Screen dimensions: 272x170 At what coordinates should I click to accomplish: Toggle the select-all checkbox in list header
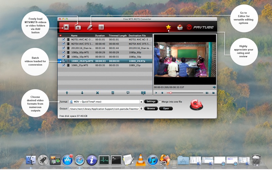point(61,35)
